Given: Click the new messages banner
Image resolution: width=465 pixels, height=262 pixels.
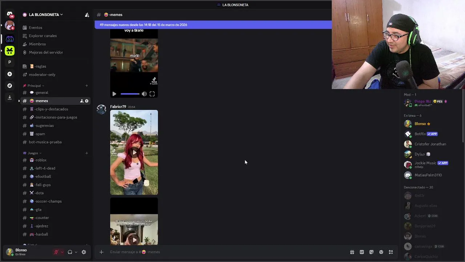Looking at the screenshot, I should coord(213,25).
